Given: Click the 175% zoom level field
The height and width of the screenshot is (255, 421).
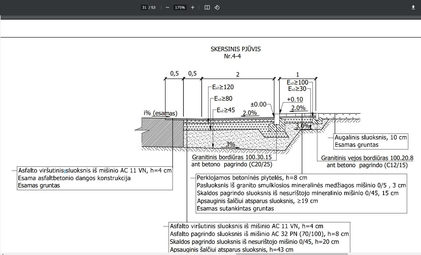Looking at the screenshot, I should [x=180, y=7].
